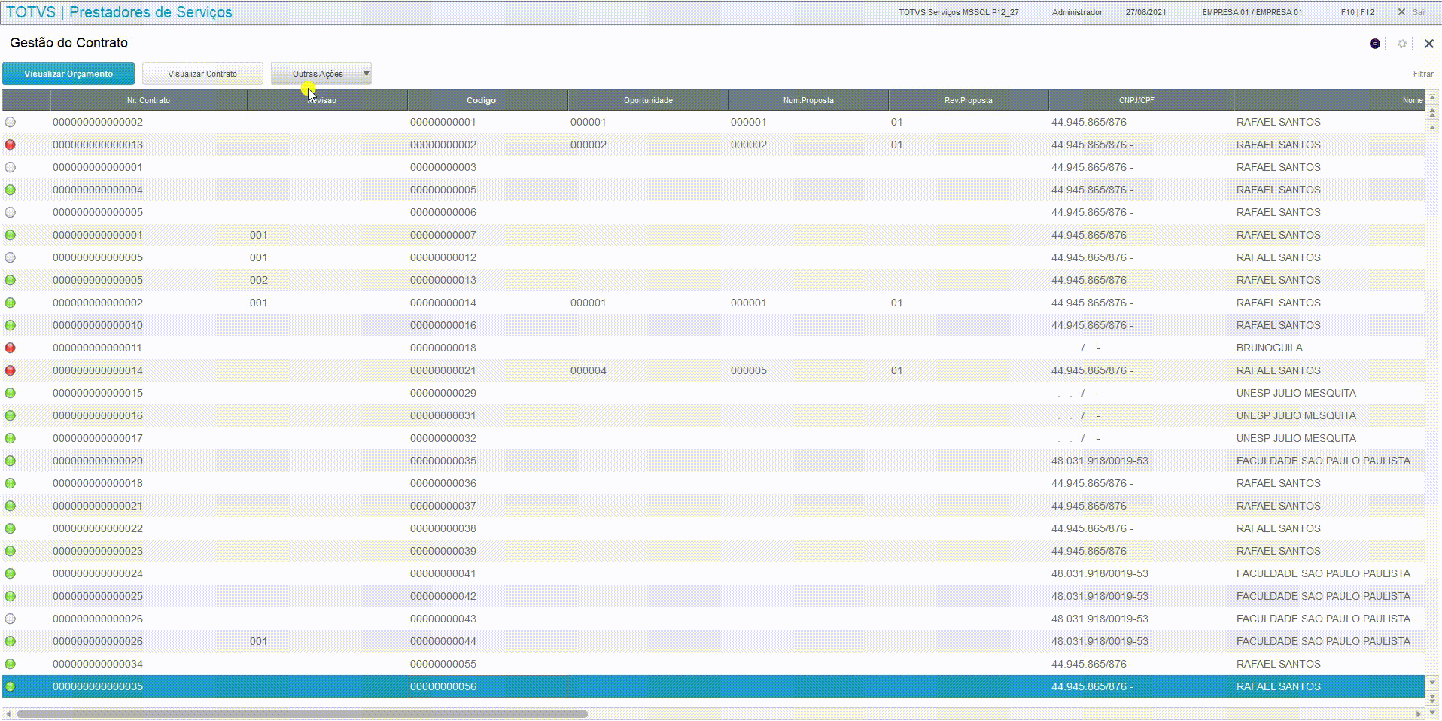Click green status icon of contract 000000000000004
This screenshot has width=1442, height=721.
coord(10,190)
